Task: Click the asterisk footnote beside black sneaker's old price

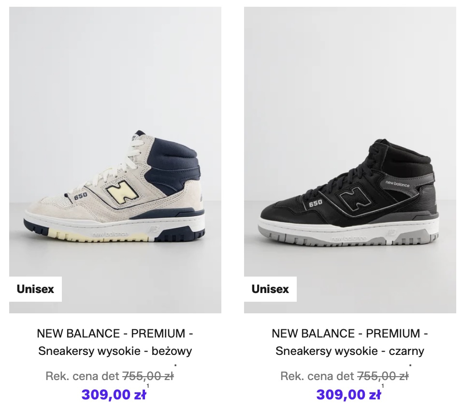Action: [410, 367]
